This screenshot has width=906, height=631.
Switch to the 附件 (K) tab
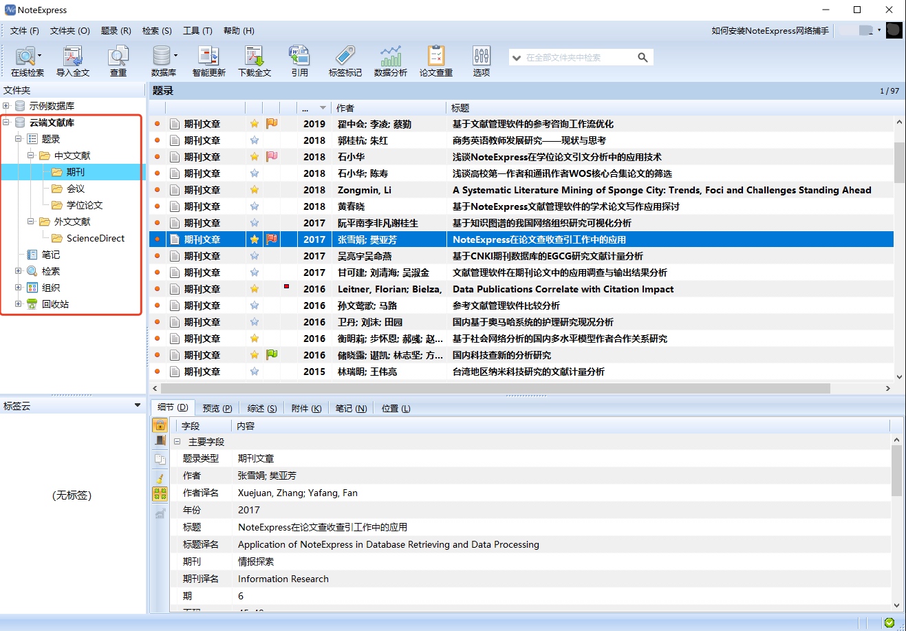point(306,408)
